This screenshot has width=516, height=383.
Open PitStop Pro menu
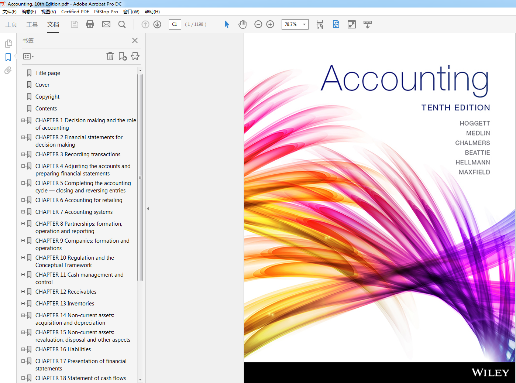click(106, 12)
